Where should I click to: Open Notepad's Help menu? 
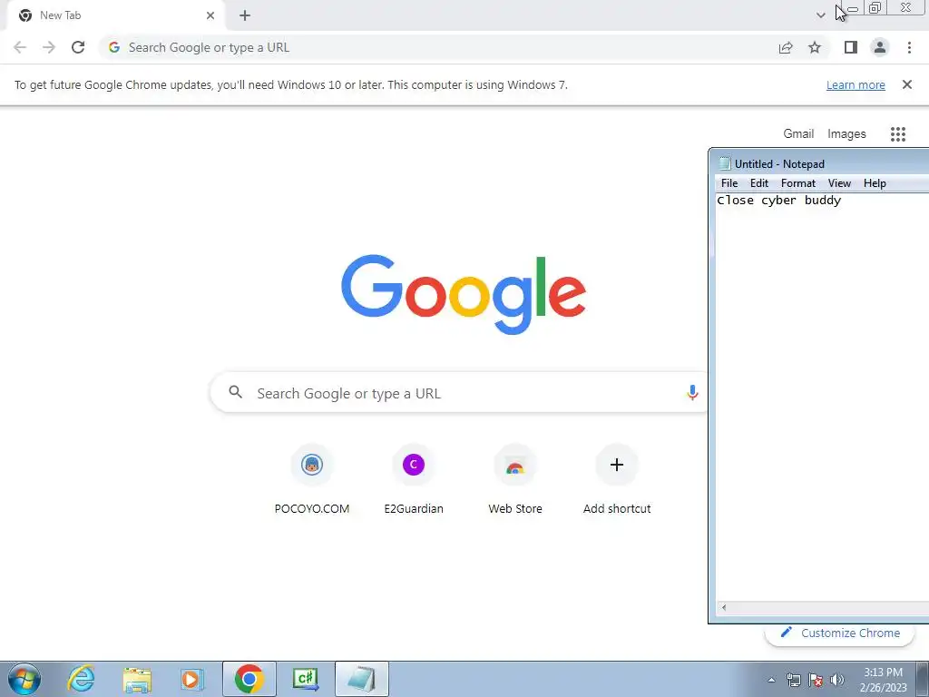point(875,183)
